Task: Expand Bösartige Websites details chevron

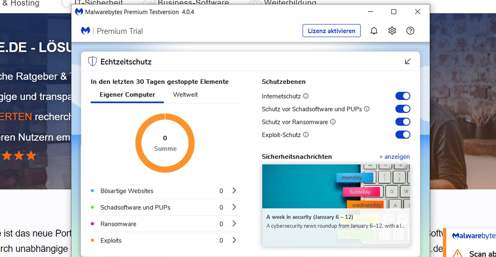Action: coord(234,191)
